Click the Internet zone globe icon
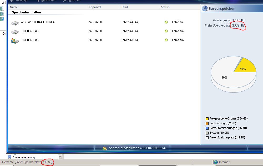Viewport: 263px width, 166px height. point(216,162)
